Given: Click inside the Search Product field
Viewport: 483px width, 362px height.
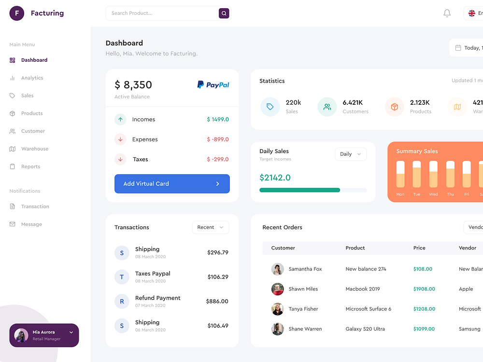Looking at the screenshot, I should click(x=159, y=13).
